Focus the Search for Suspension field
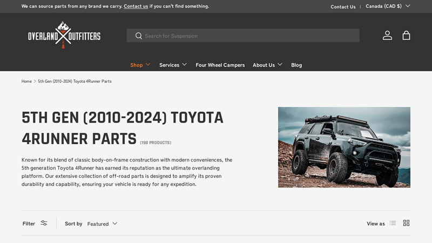432x243 pixels. coord(242,36)
